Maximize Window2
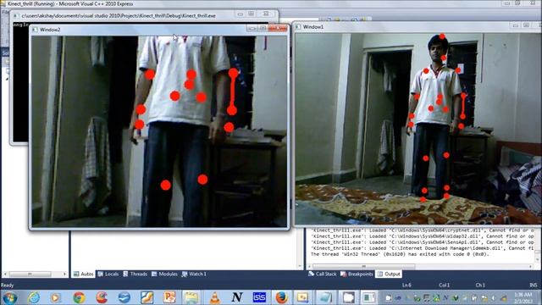This screenshot has width=542, height=305. tap(263, 28)
